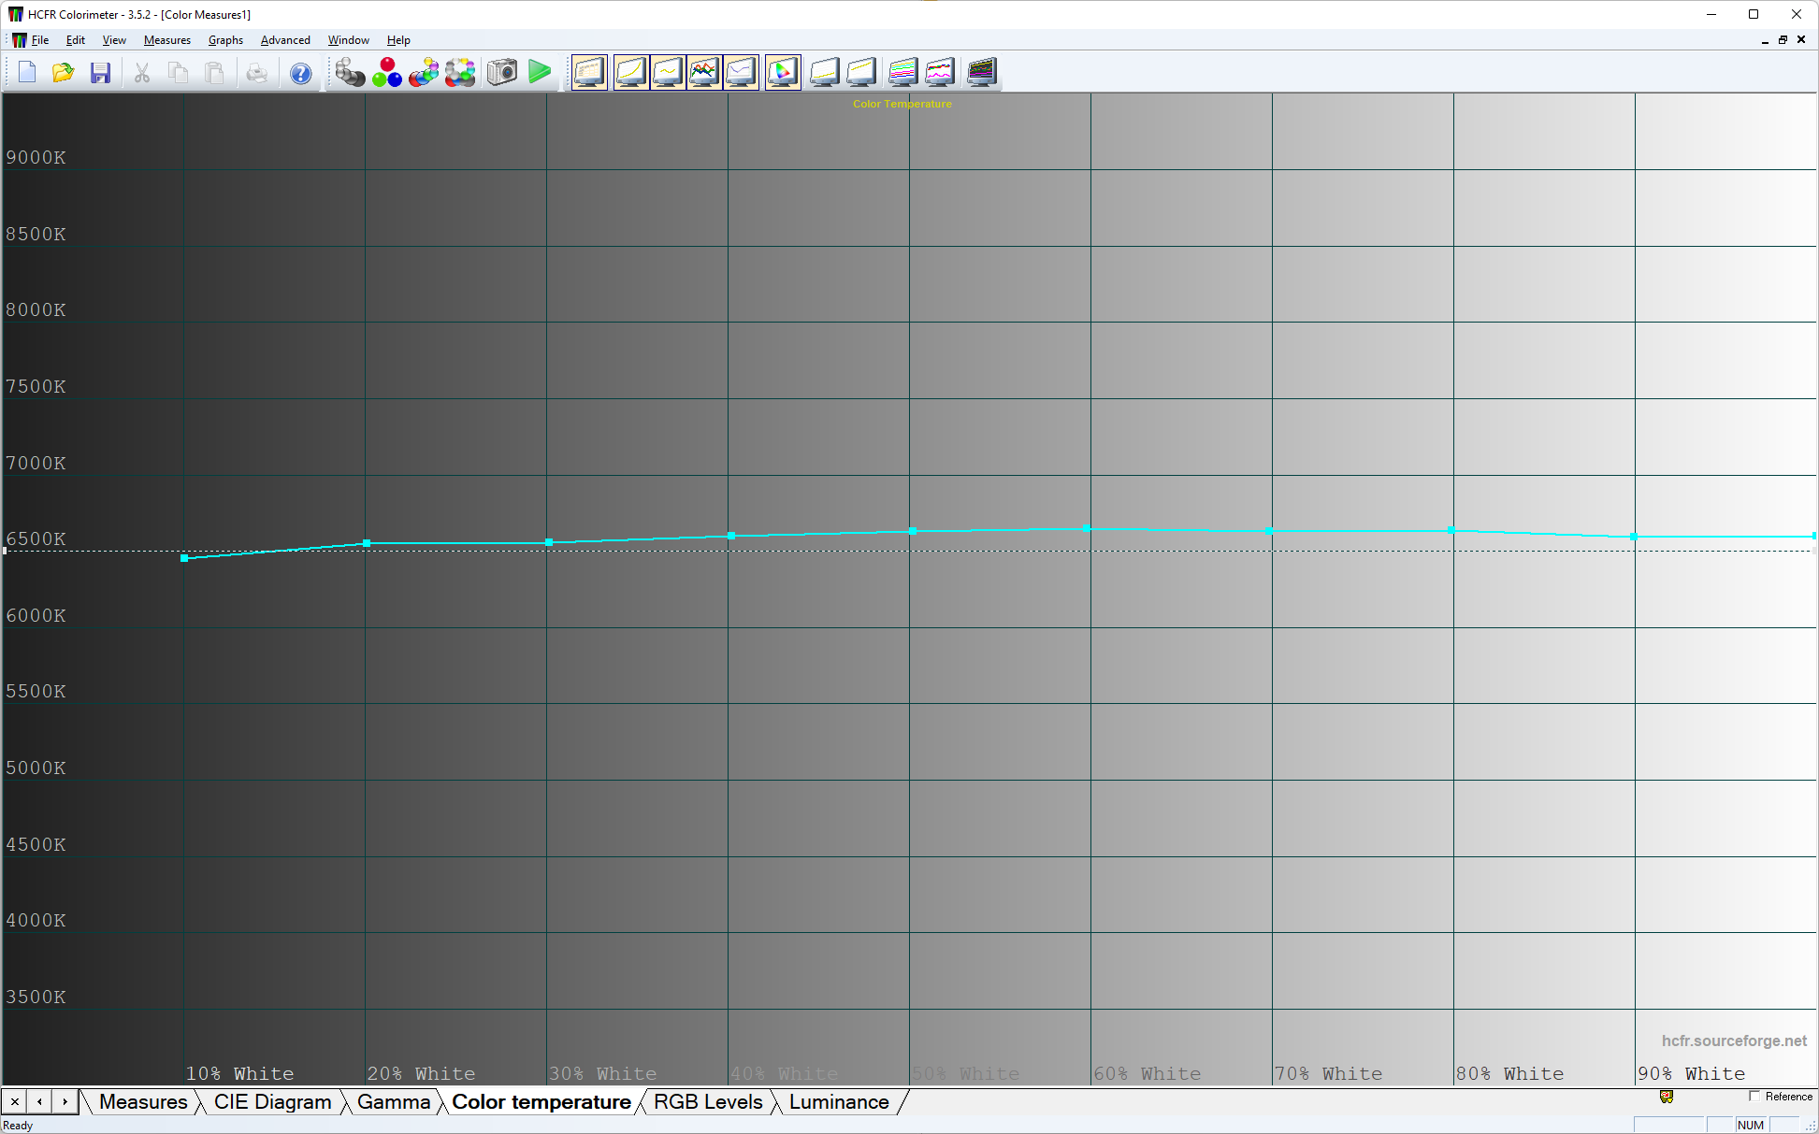Screen dimensions: 1819x1134
Task: Open the Measures menu
Action: [167, 40]
